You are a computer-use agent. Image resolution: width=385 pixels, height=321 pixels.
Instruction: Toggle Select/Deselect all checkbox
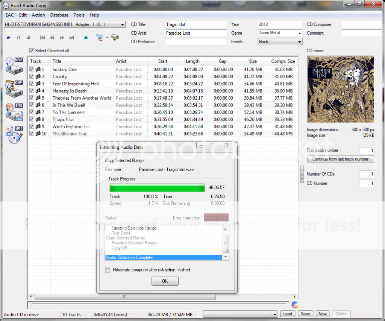pyautogui.click(x=32, y=51)
